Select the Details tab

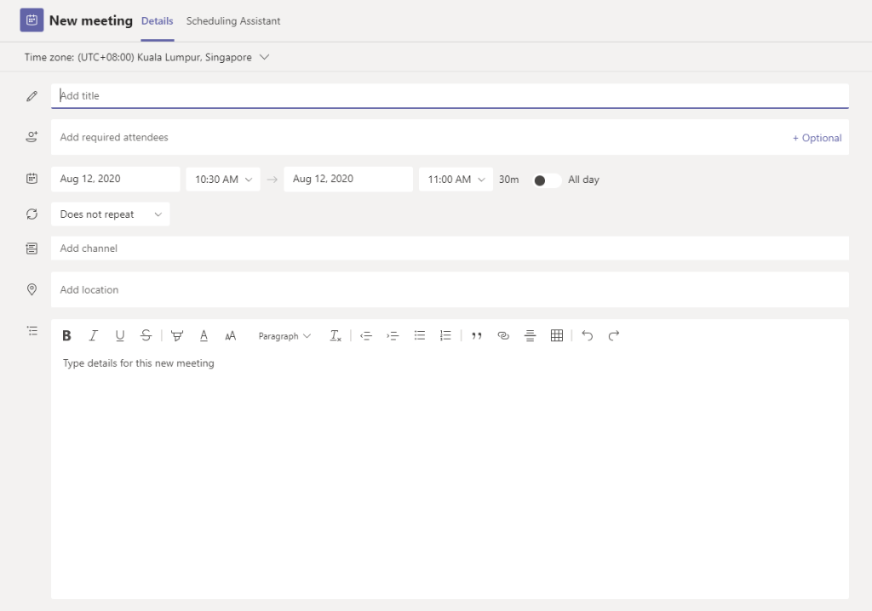tap(157, 20)
